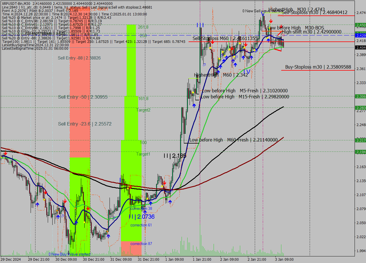The height and width of the screenshot is (263, 366).
Task: Click 'Low before High M5-Fresh | 2.31020000' label
Action: pos(245,91)
